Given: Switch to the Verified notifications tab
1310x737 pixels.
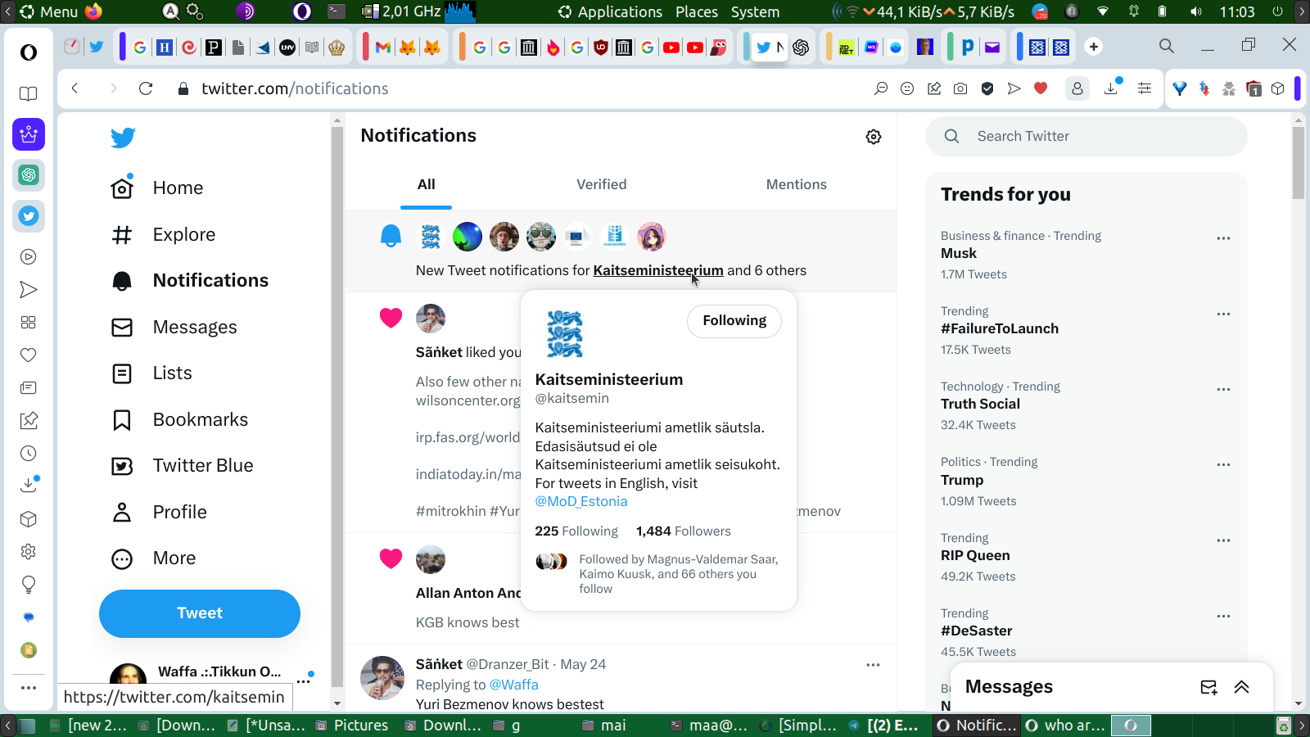Looking at the screenshot, I should tap(602, 185).
